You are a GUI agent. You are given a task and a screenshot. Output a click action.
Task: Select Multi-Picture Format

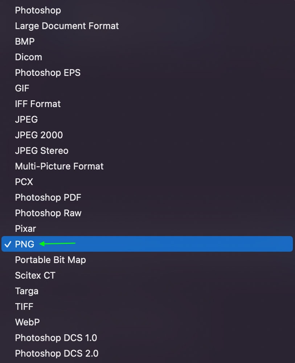point(147,166)
